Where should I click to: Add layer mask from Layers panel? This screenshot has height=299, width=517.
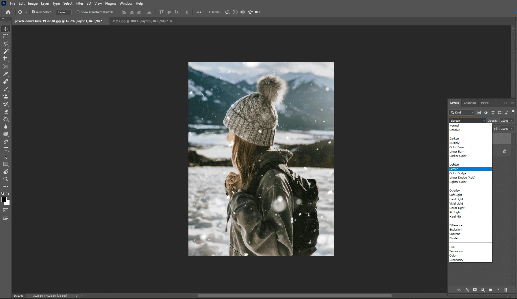(x=475, y=289)
